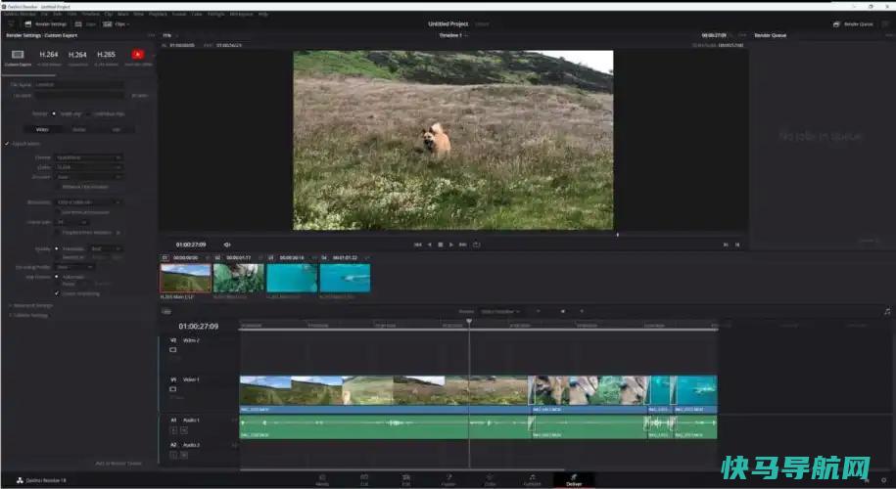Viewport: 896px width, 489px height.
Task: Mute the Audio 1 track
Action: (184, 430)
